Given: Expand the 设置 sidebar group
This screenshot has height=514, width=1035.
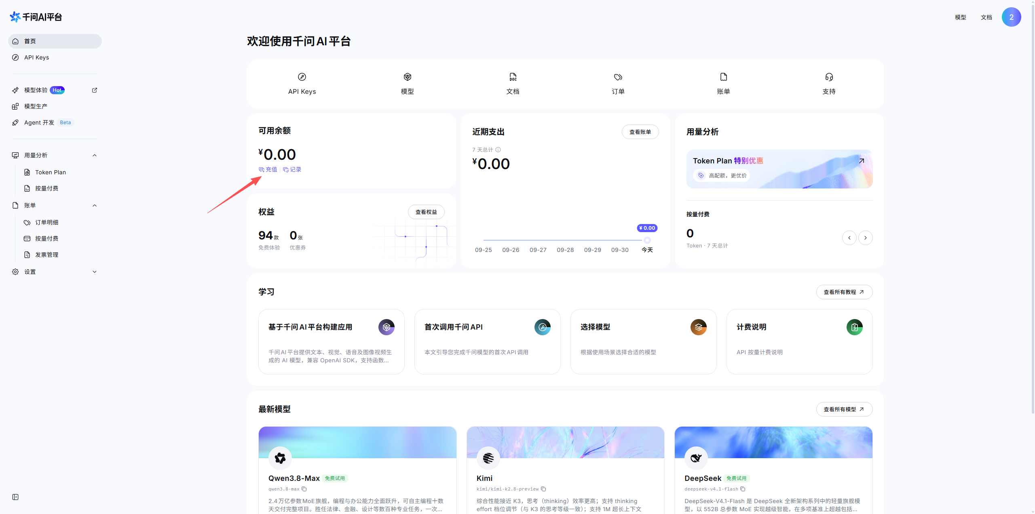Looking at the screenshot, I should (x=95, y=272).
